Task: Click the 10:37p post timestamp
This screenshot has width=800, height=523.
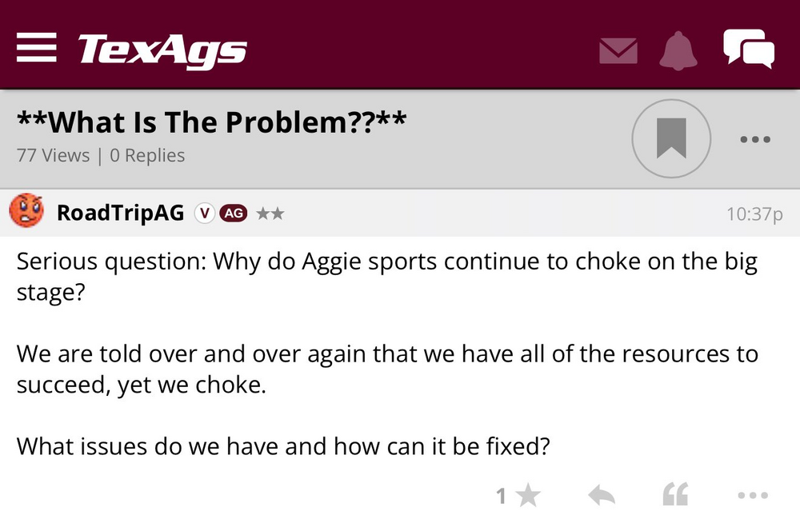Action: click(754, 214)
